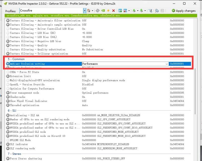Click the gear icon beside Trilinear optimization
The image size is (202, 161).
pos(8,54)
